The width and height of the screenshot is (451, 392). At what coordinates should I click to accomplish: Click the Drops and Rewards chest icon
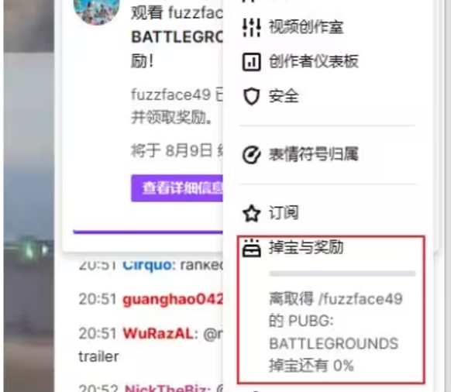251,248
